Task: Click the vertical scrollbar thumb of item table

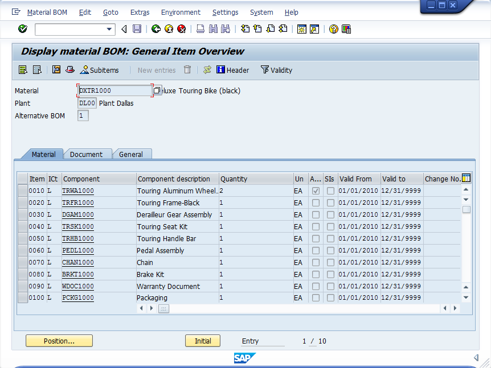Action: click(467, 209)
